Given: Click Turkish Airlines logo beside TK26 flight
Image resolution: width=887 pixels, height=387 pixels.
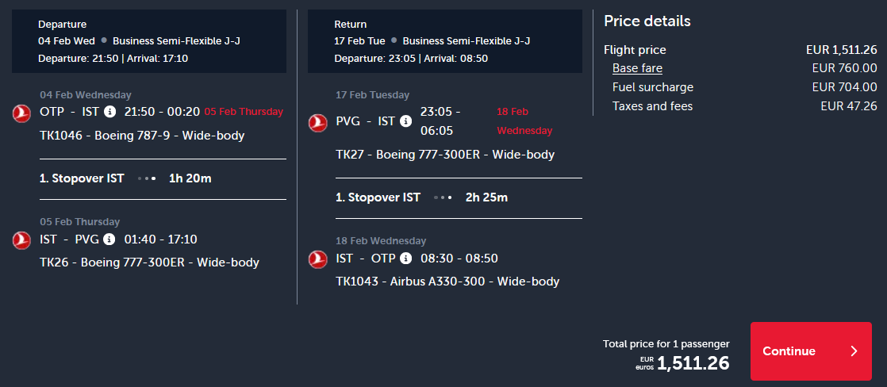Looking at the screenshot, I should click(x=21, y=240).
